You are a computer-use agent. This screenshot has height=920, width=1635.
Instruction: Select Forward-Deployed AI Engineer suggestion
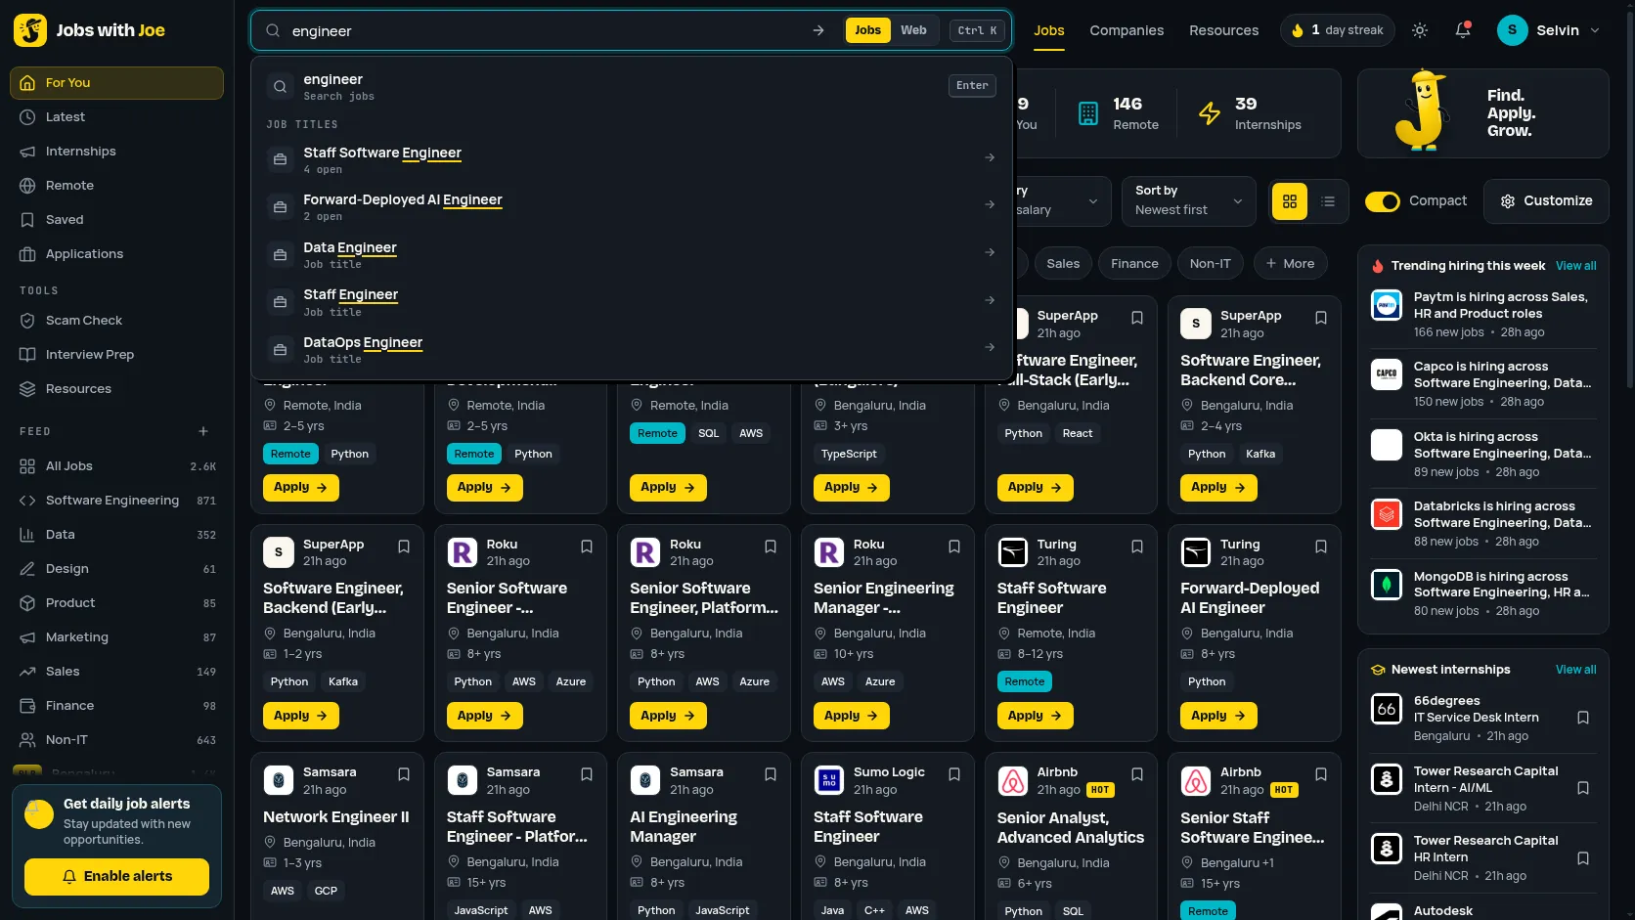631,206
